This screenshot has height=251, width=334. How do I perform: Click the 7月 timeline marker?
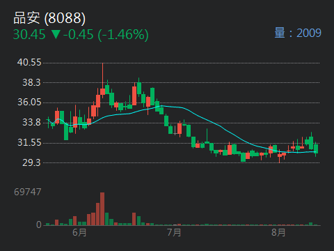174,232
